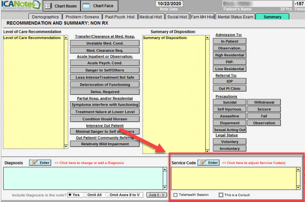This screenshot has width=305, height=202.
Task: Select In-Patient admission
Action: click(x=229, y=41)
